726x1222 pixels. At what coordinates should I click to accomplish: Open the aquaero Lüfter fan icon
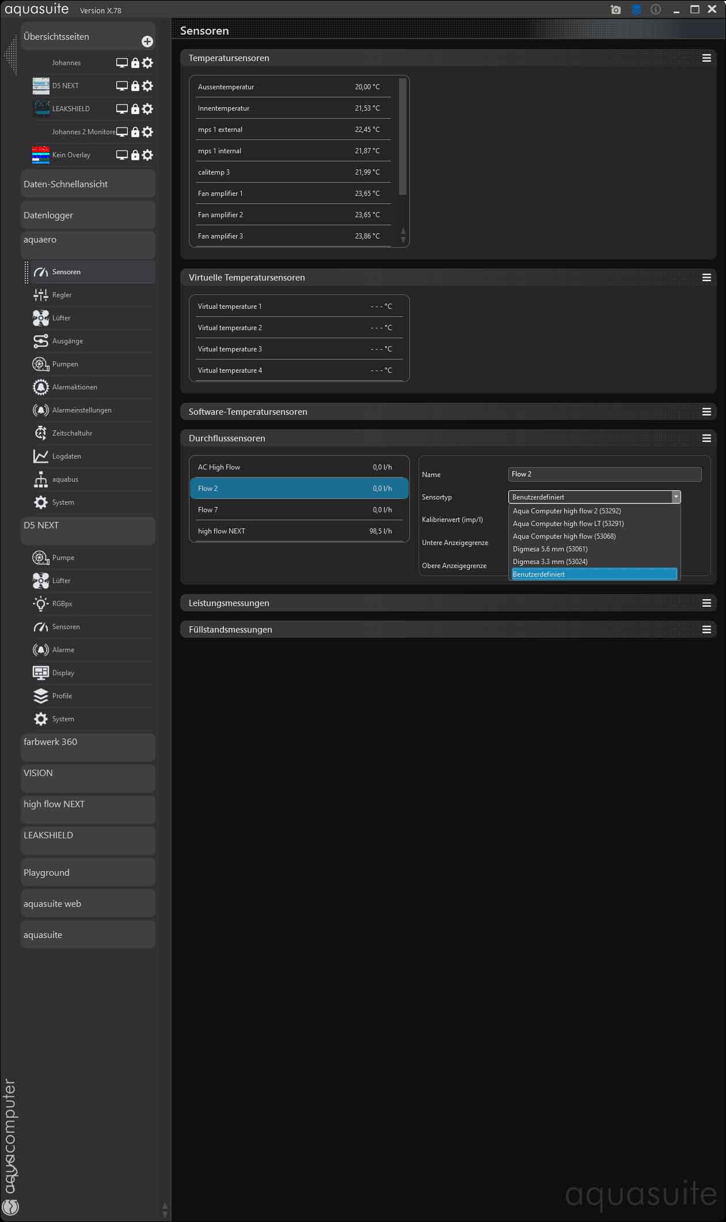41,318
